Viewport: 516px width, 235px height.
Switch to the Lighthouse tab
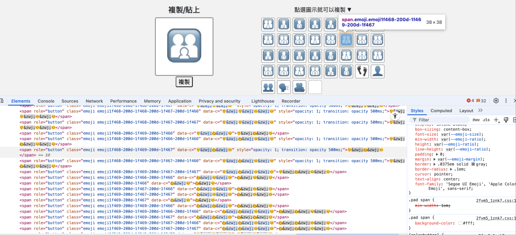pos(263,101)
